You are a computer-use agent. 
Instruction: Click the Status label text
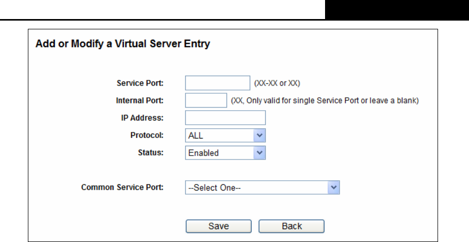[151, 152]
